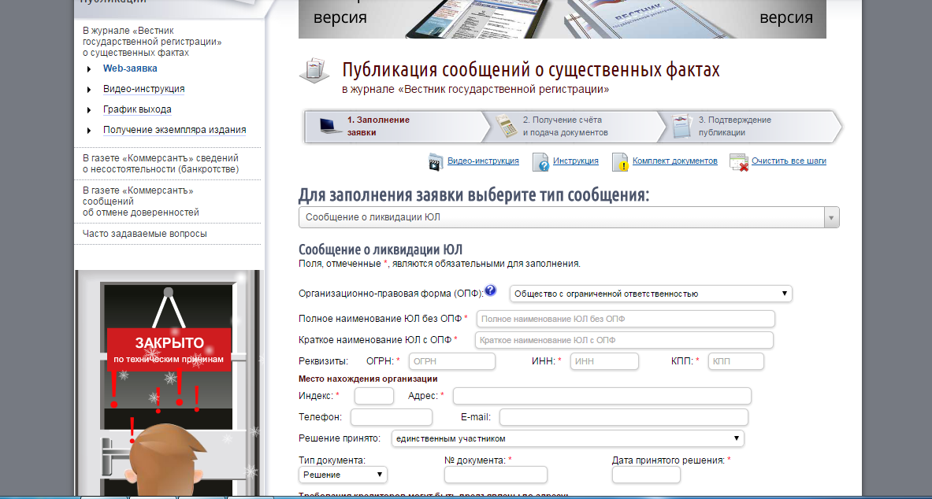Open the Инструкция link
Viewport: 932px width, 499px height.
[x=575, y=161]
